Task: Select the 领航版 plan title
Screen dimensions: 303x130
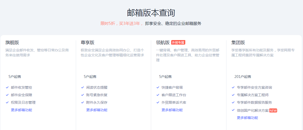Action: pyautogui.click(x=163, y=43)
